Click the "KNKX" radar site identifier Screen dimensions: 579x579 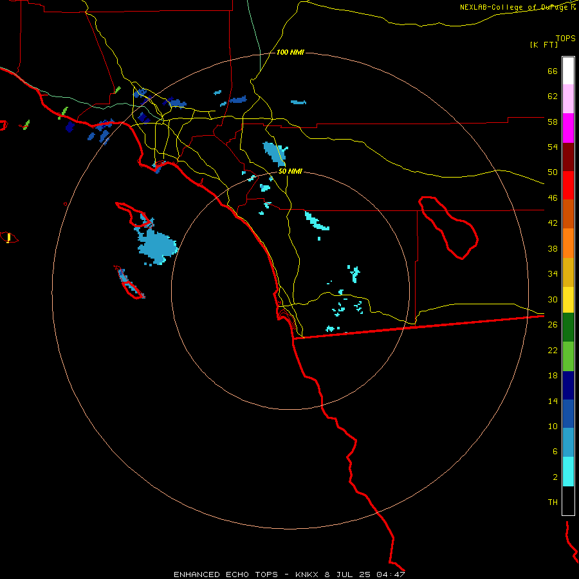(x=308, y=574)
